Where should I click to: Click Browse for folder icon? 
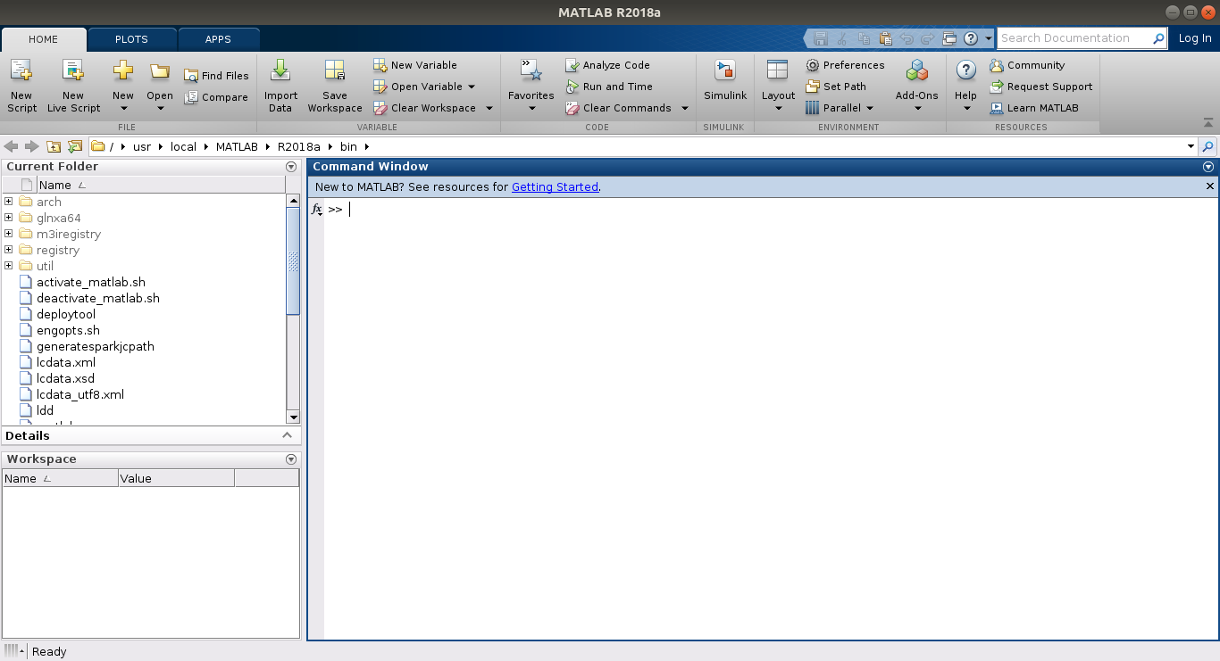(75, 146)
